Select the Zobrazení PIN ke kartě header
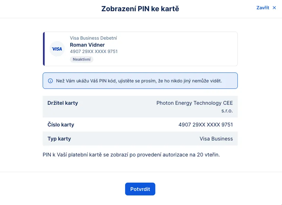This screenshot has width=282, height=205. (x=140, y=9)
